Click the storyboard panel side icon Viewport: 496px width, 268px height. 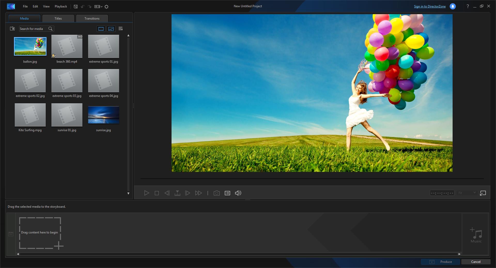click(11, 234)
